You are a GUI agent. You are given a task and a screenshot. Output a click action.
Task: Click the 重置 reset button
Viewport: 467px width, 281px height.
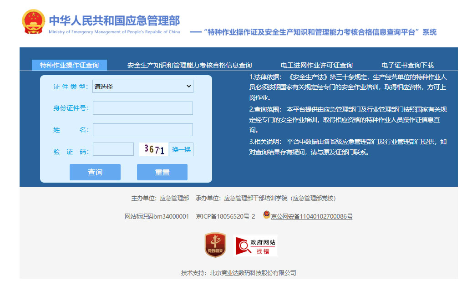(162, 172)
